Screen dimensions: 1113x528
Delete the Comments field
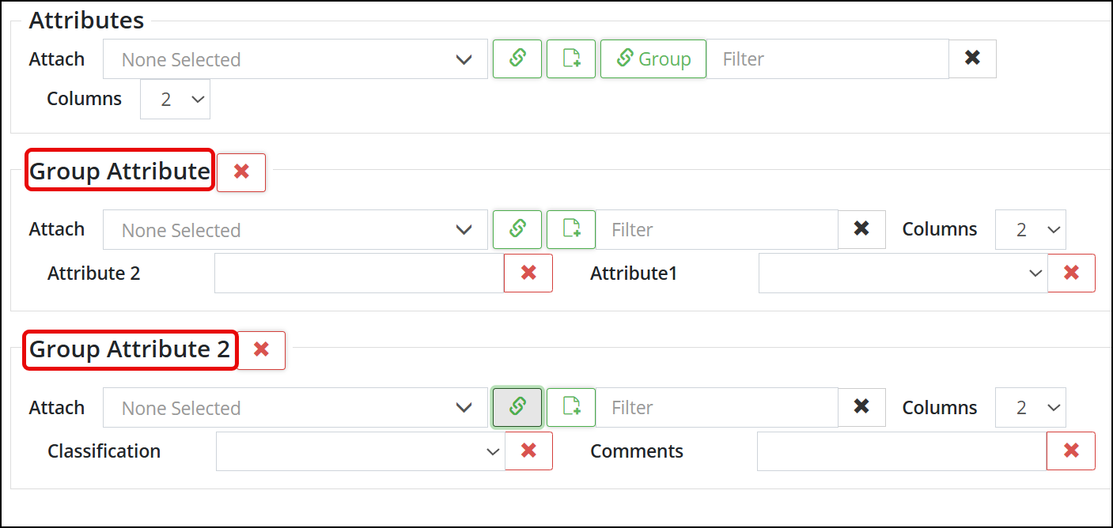[x=1071, y=451]
